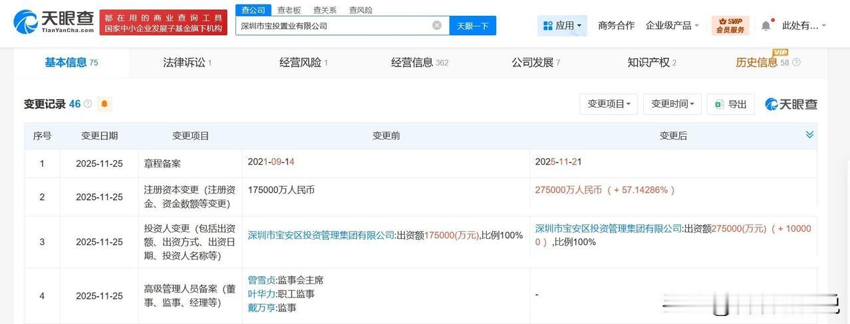The height and width of the screenshot is (324, 850).
Task: Click the red 国家中小企业发展子基金 banner
Action: click(163, 23)
